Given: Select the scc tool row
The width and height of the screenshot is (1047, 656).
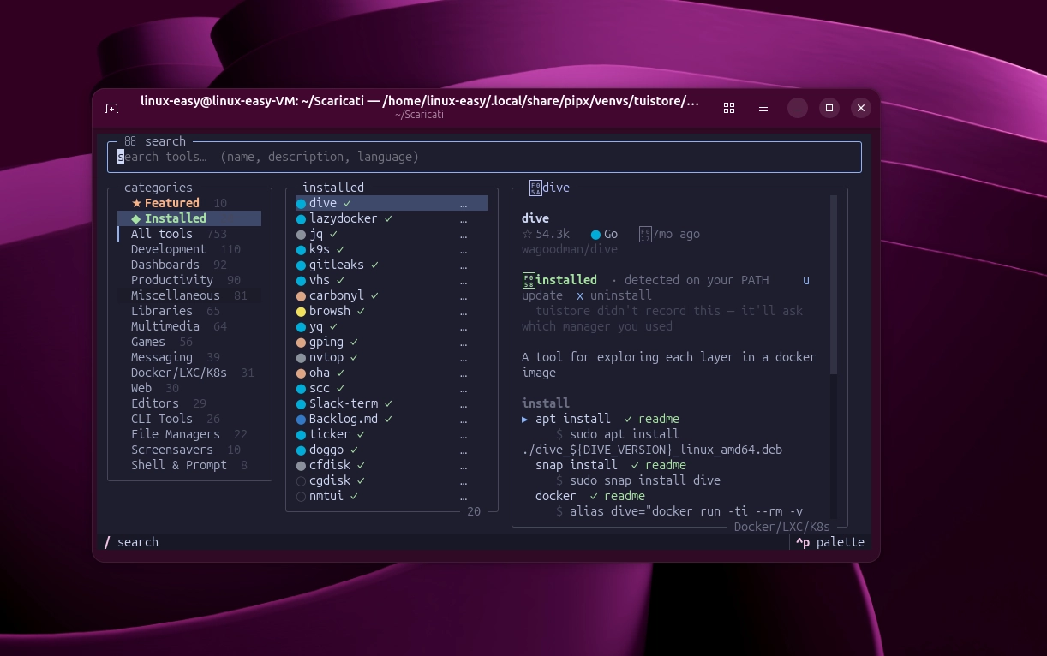Looking at the screenshot, I should coord(392,389).
